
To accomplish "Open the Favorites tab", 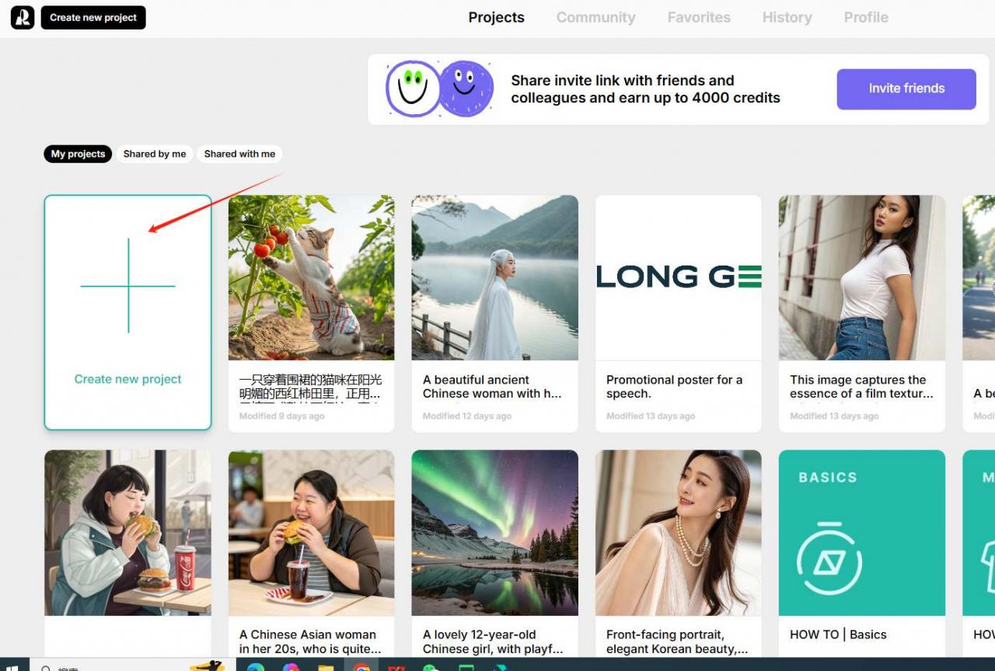I will [x=699, y=17].
